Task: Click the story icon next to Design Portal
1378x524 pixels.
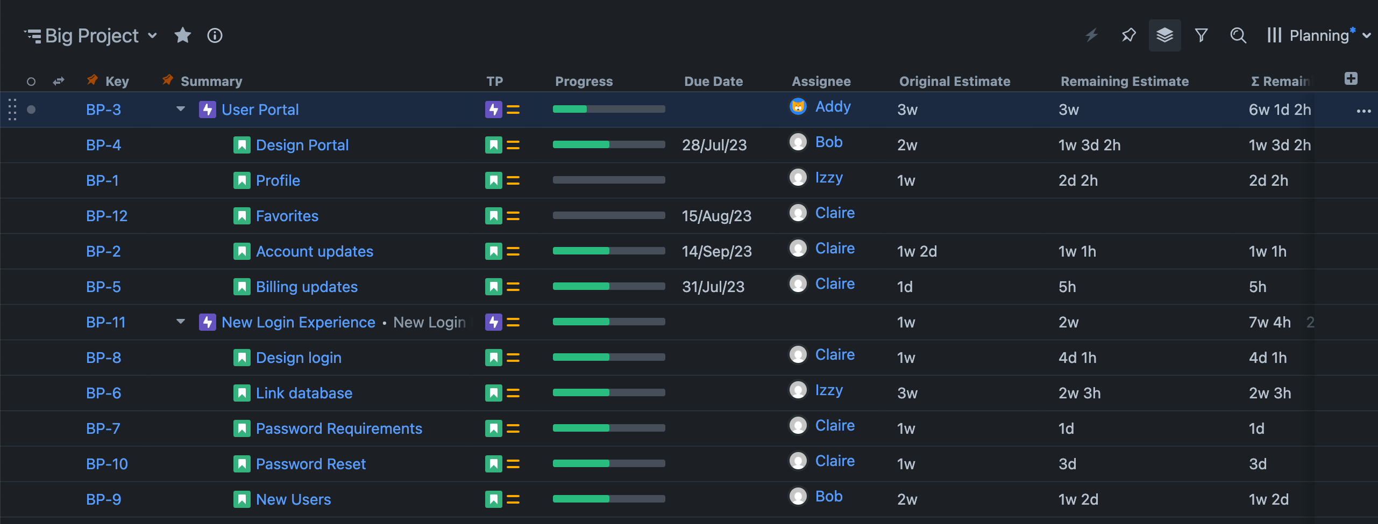Action: [x=241, y=144]
